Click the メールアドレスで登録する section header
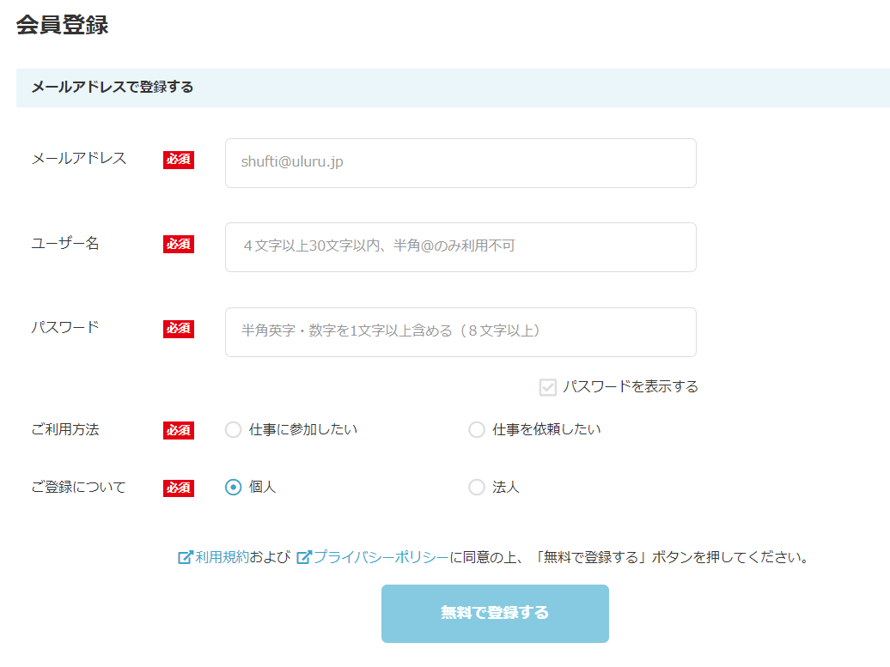This screenshot has height=667, width=890. coord(112,87)
